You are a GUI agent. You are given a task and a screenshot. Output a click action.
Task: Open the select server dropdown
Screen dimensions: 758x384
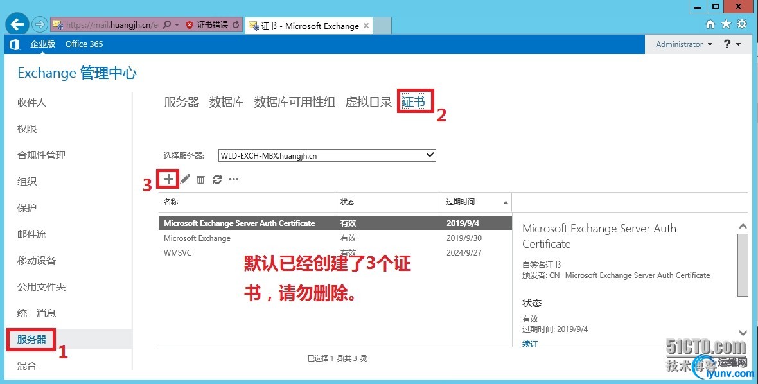click(x=327, y=155)
